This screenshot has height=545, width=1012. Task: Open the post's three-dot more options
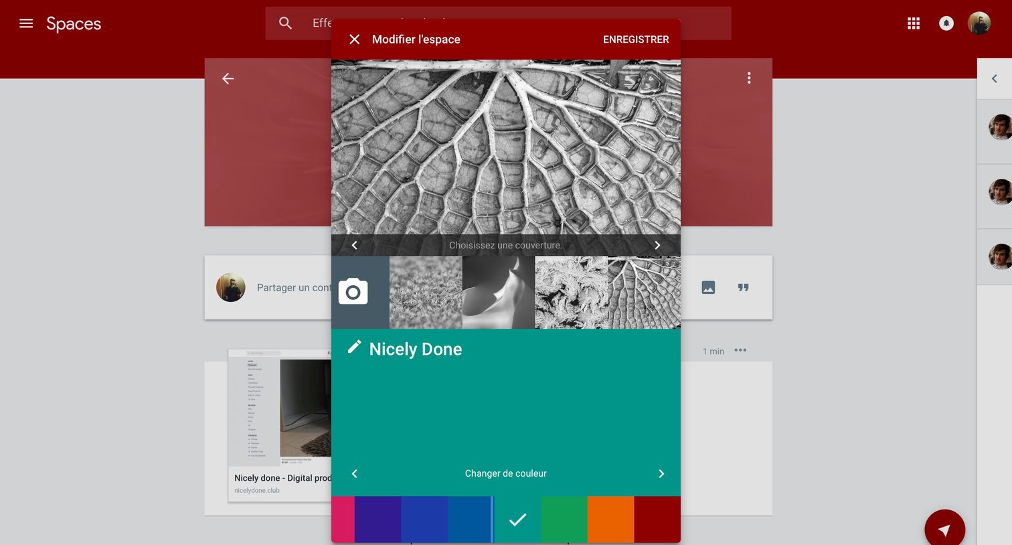[x=740, y=350]
